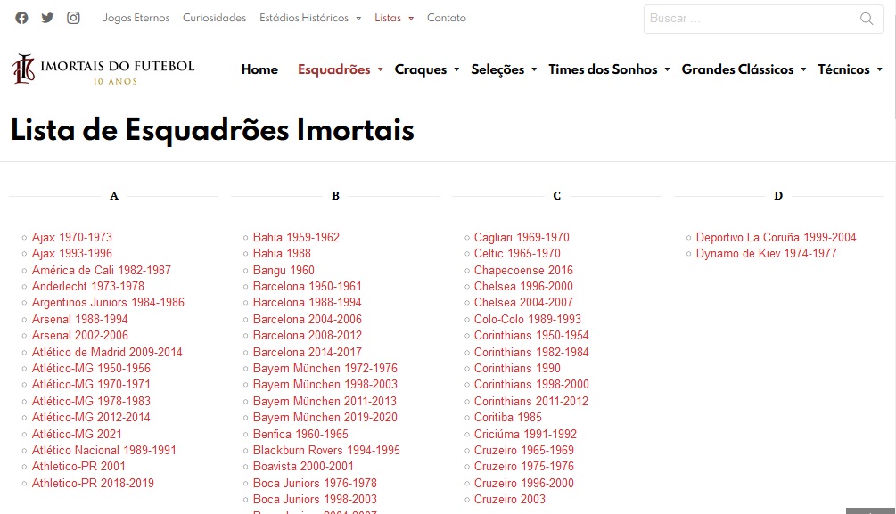Screen dimensions: 896x514
Task: Open Boavista 2000-2001 link
Action: pyautogui.click(x=303, y=466)
